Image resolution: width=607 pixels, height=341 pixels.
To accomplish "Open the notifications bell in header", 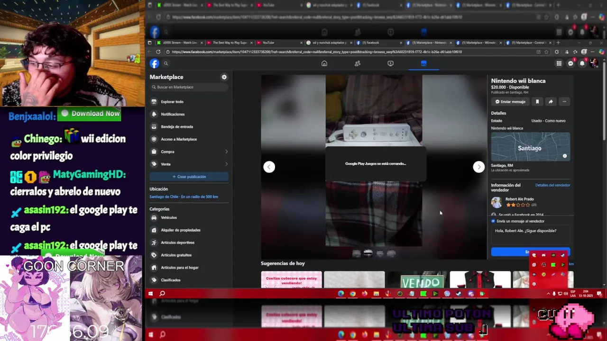I will pyautogui.click(x=582, y=63).
